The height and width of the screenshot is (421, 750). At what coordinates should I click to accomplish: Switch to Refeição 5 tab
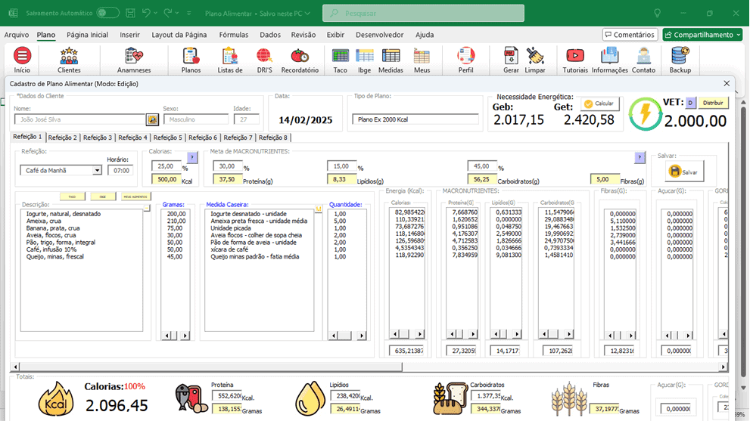tap(167, 138)
